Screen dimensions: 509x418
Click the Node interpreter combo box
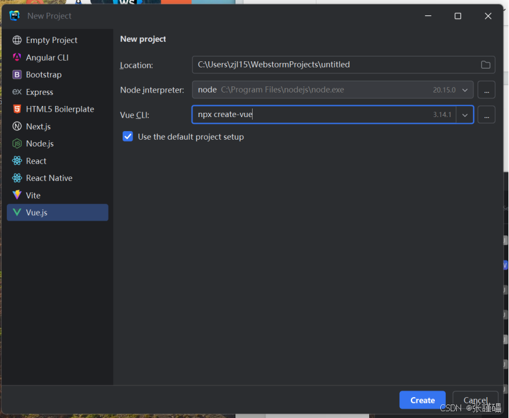tap(333, 90)
